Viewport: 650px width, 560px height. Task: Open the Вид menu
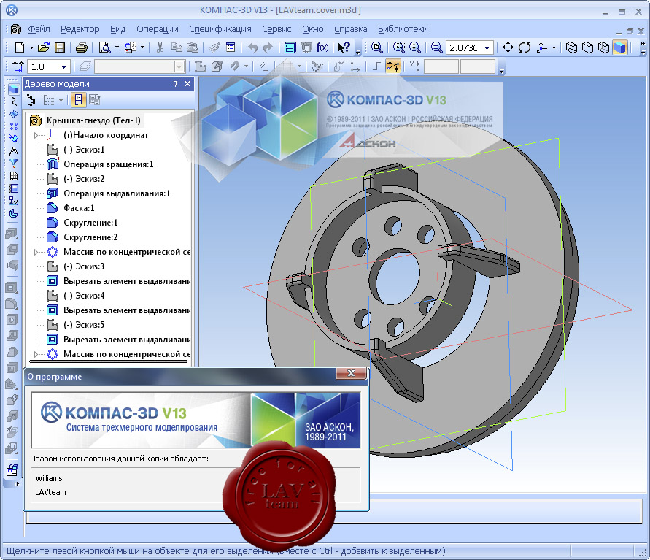click(117, 29)
